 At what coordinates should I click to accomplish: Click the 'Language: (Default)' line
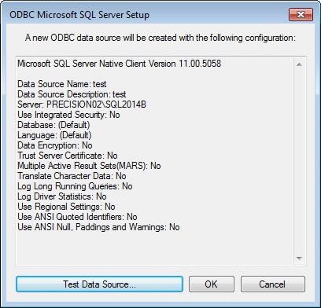point(54,135)
